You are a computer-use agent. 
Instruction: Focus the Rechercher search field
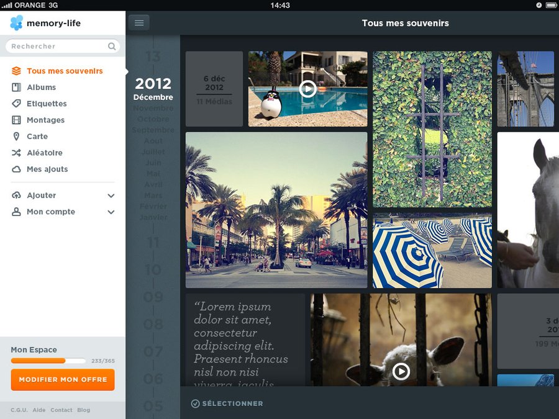click(x=57, y=46)
